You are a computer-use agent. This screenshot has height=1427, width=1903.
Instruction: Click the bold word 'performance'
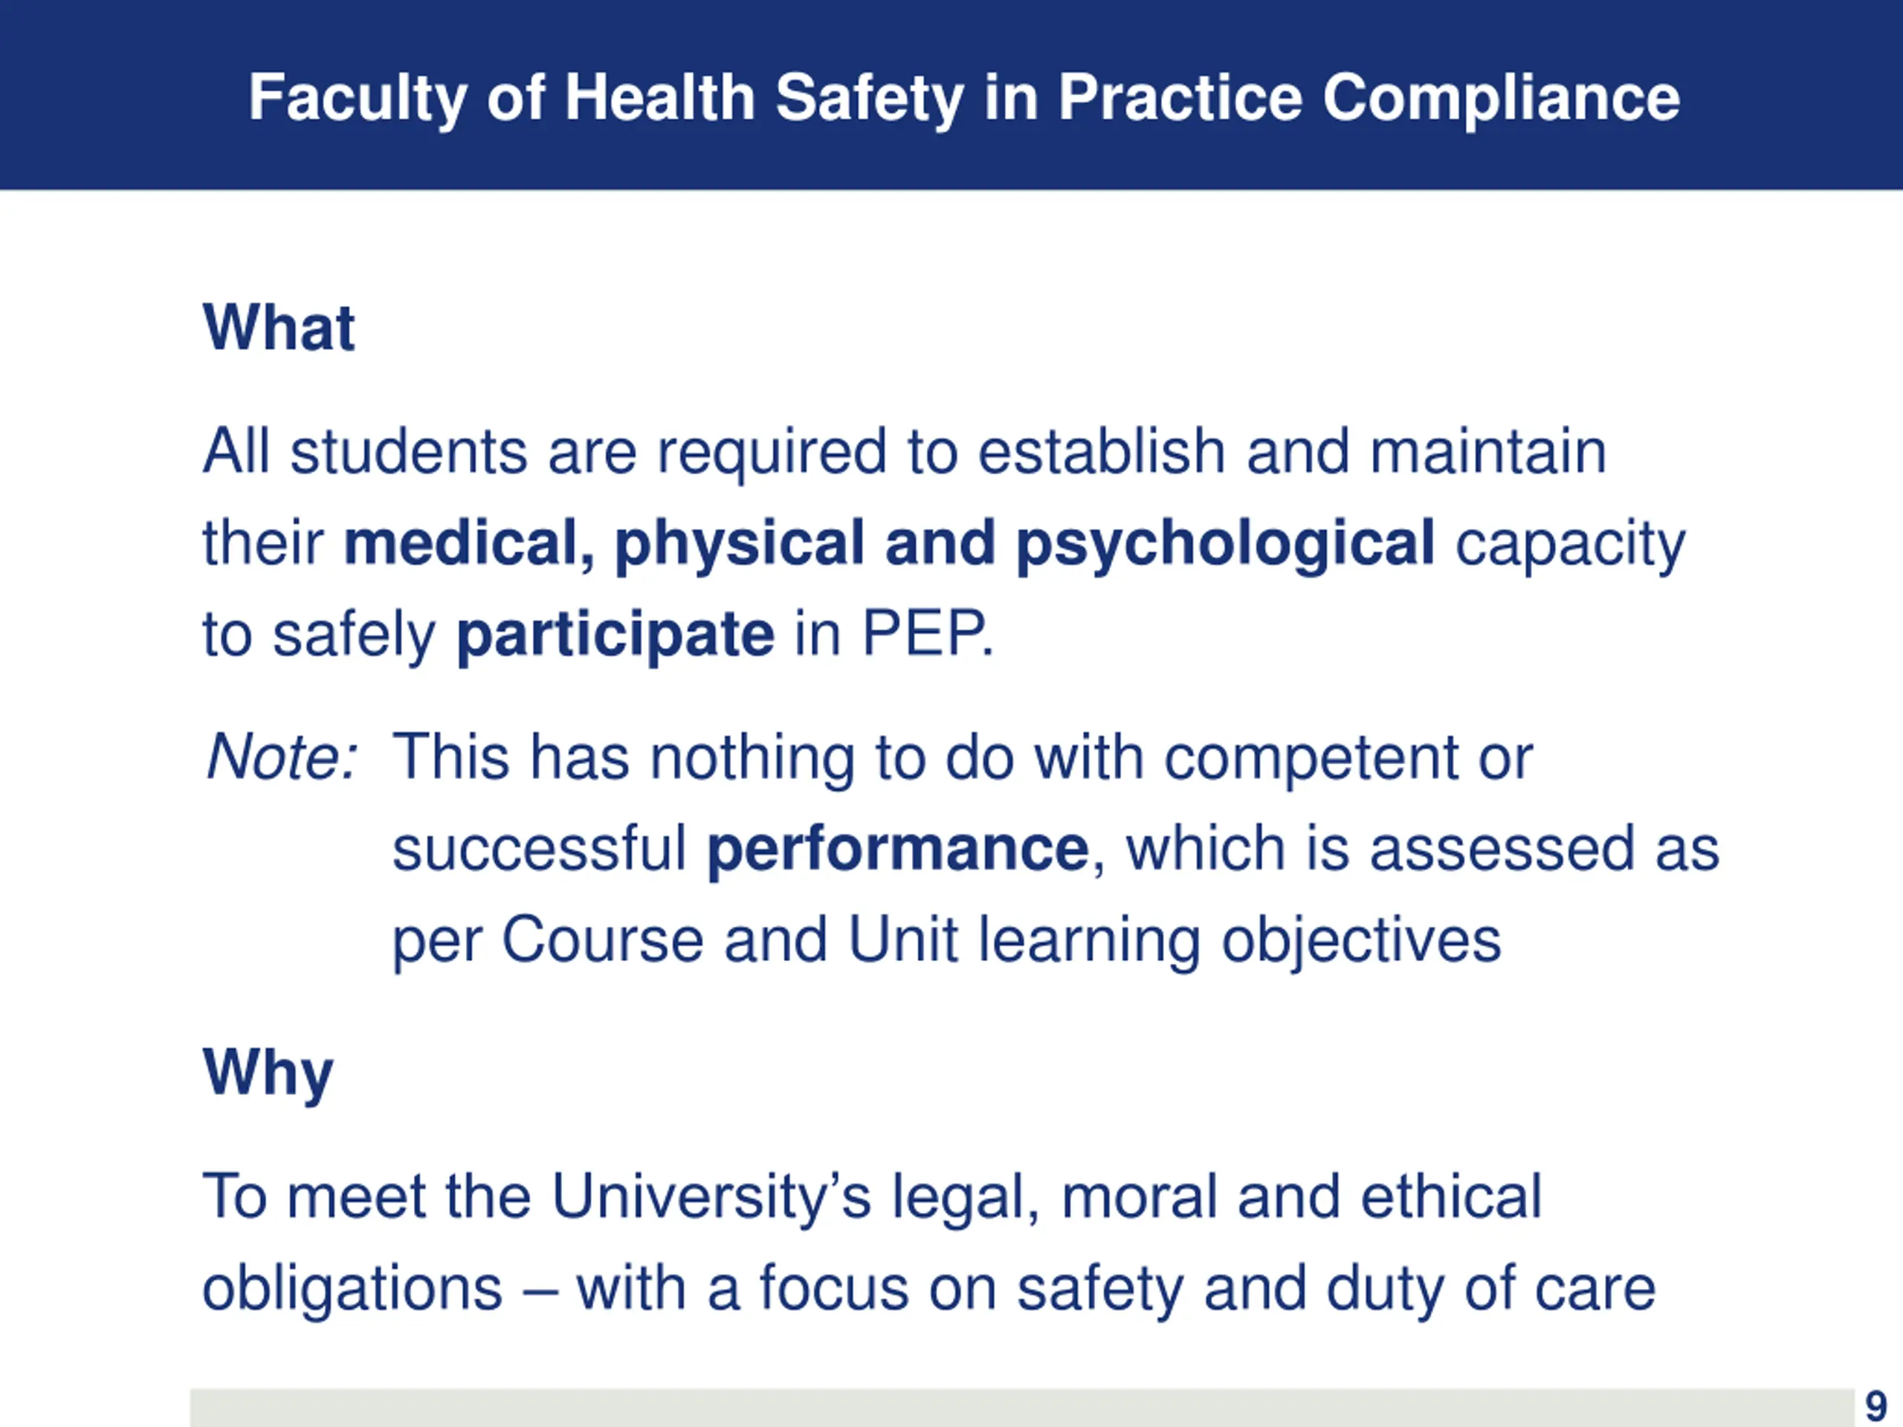(x=898, y=849)
